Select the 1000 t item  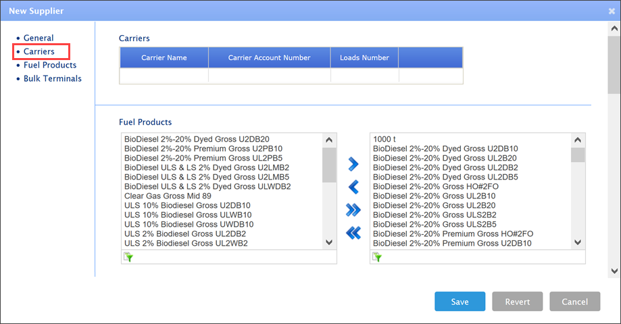(x=384, y=139)
